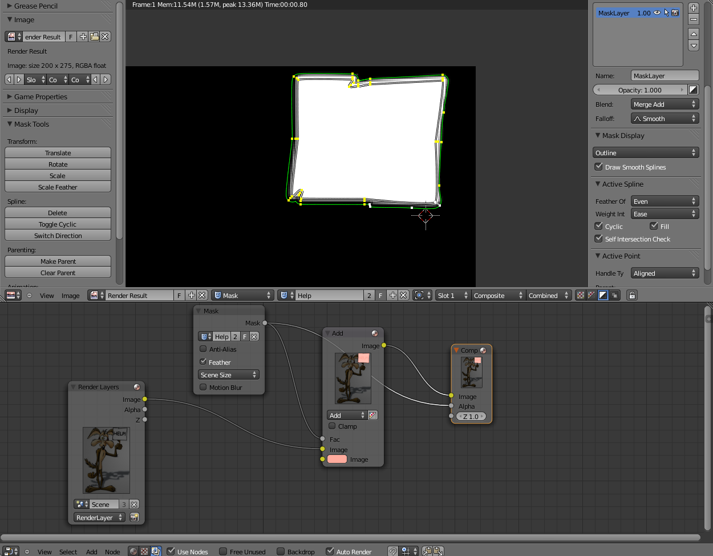Toggle Cyclic in Active Spline panel
The height and width of the screenshot is (556, 713).
[598, 226]
